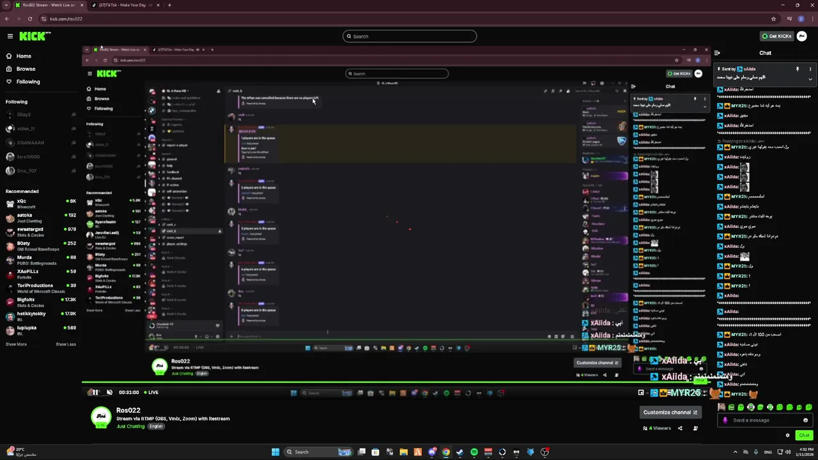Jump to the LIVE indicator in the player
The width and height of the screenshot is (818, 460).
click(151, 392)
